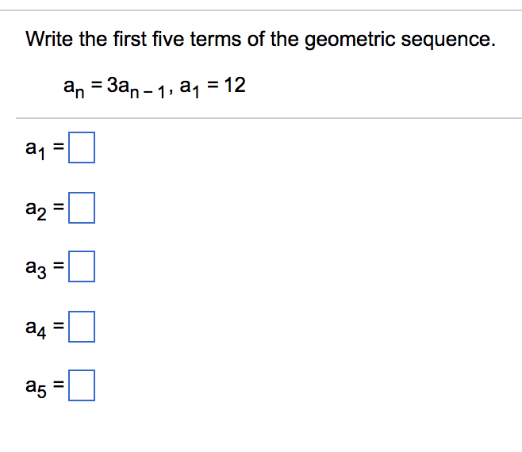This screenshot has width=522, height=452.
Task: Click the initial value 12 in the formula
Action: [234, 85]
